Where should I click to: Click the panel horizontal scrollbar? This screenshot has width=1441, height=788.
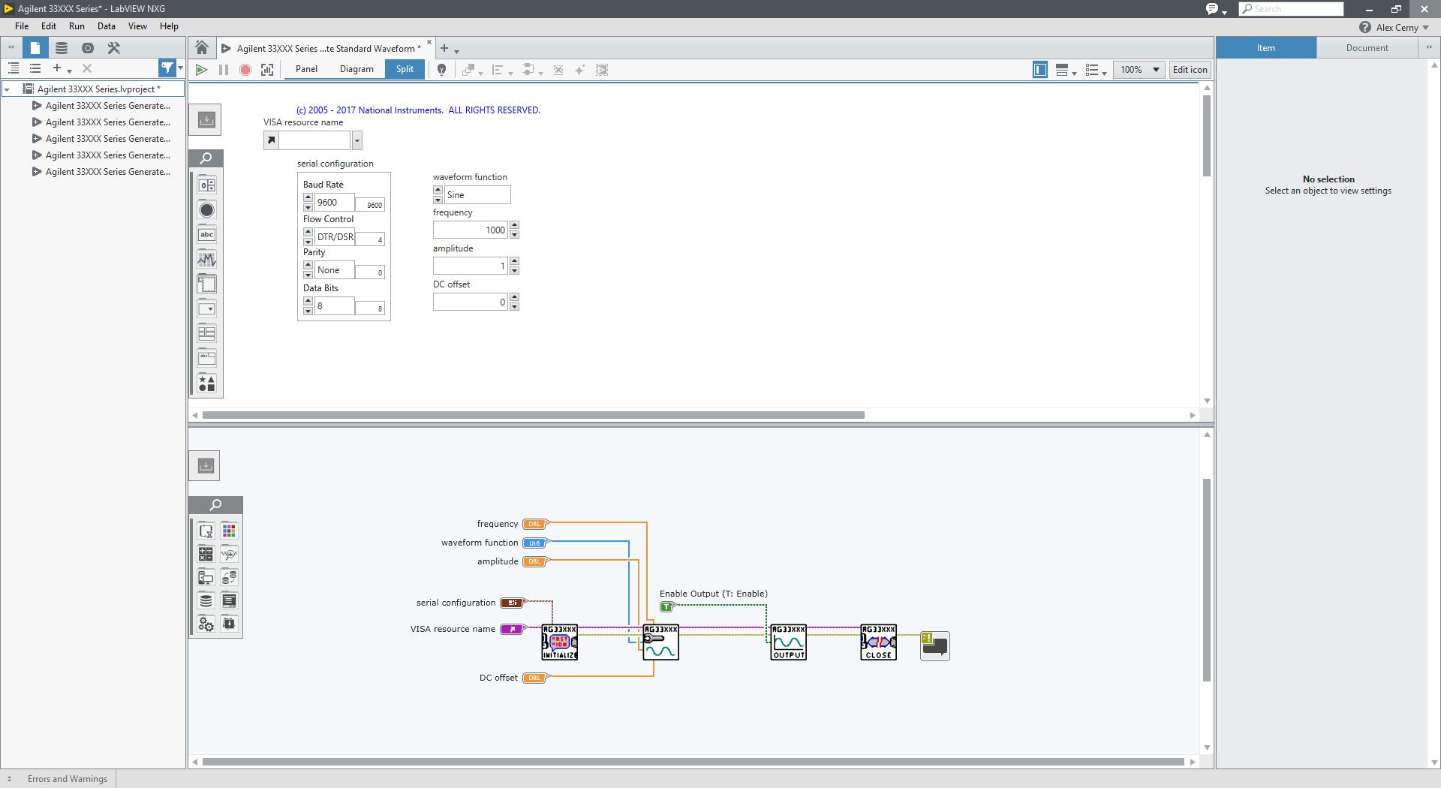pos(533,415)
